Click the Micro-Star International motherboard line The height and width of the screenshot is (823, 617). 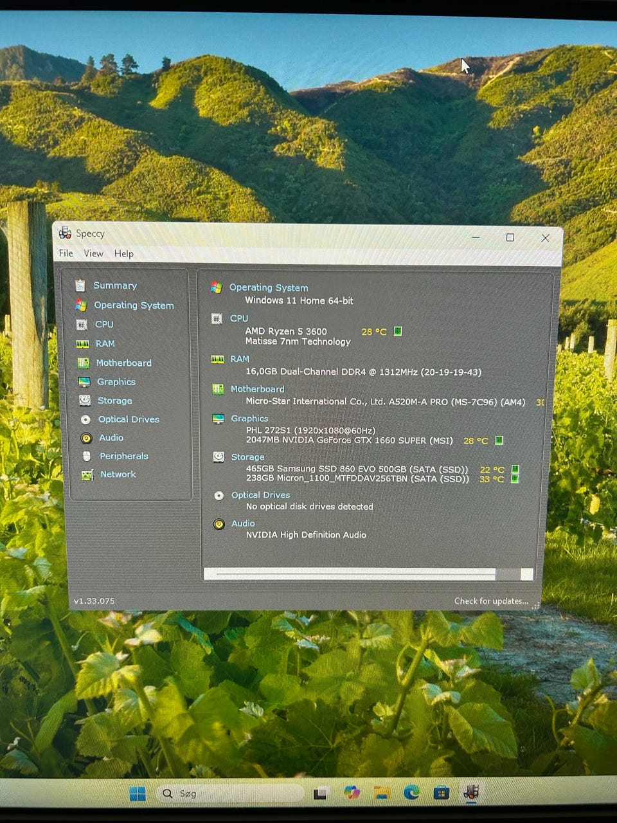(x=385, y=401)
